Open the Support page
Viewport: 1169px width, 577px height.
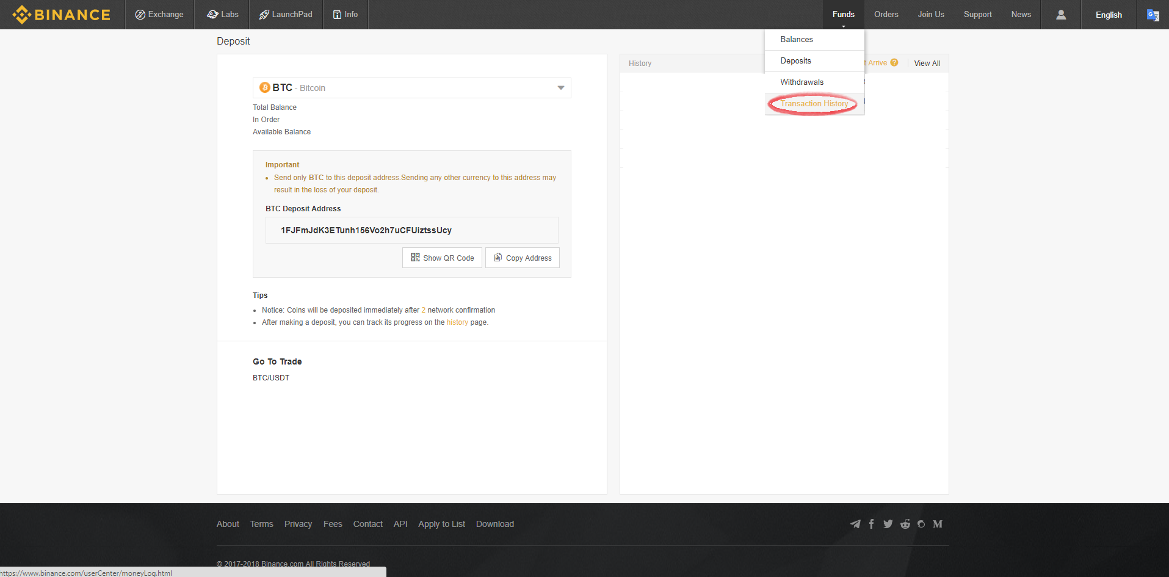pos(978,15)
